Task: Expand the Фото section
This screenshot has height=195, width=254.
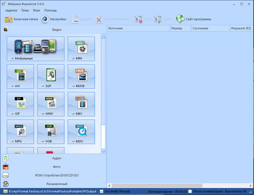Action: (57, 167)
